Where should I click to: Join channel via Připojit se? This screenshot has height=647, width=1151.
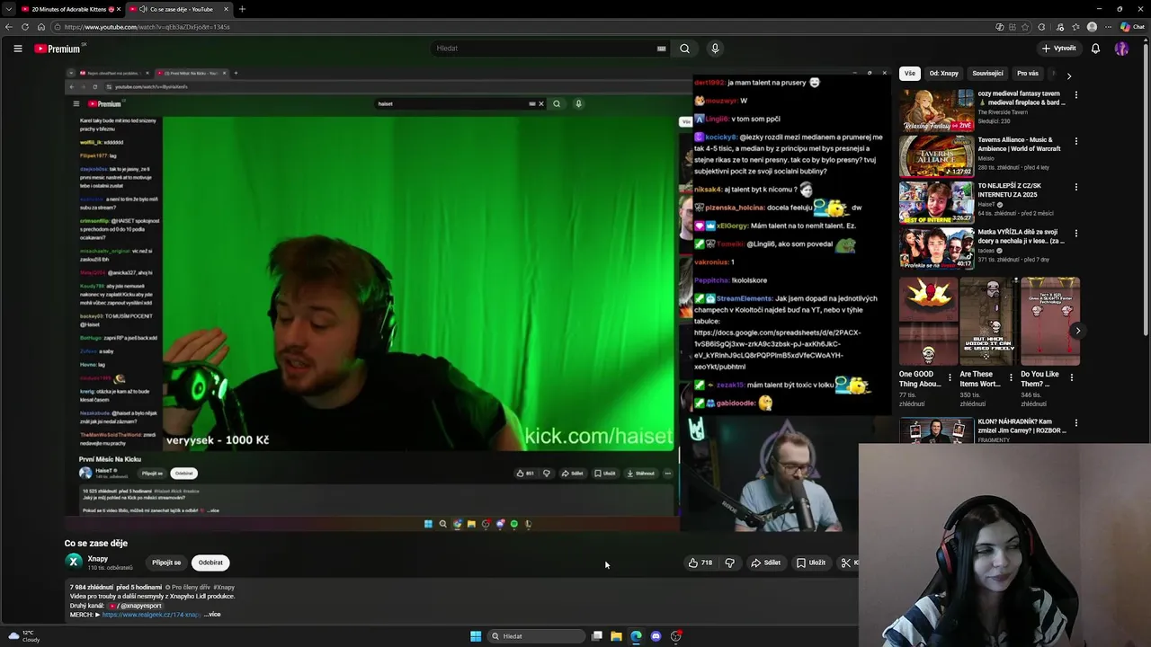(x=166, y=563)
